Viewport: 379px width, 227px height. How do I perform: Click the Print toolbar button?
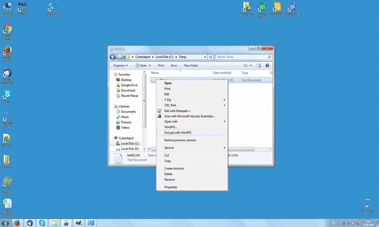coord(161,66)
